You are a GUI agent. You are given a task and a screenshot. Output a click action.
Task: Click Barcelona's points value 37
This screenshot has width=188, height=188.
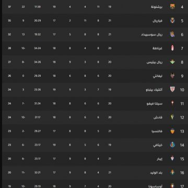tap(9, 7)
